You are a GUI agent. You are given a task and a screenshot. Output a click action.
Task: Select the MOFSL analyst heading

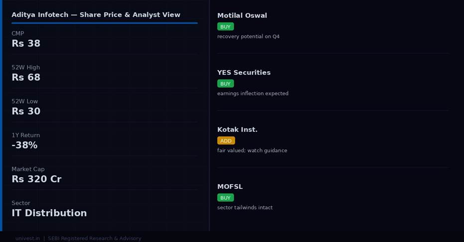coord(230,187)
